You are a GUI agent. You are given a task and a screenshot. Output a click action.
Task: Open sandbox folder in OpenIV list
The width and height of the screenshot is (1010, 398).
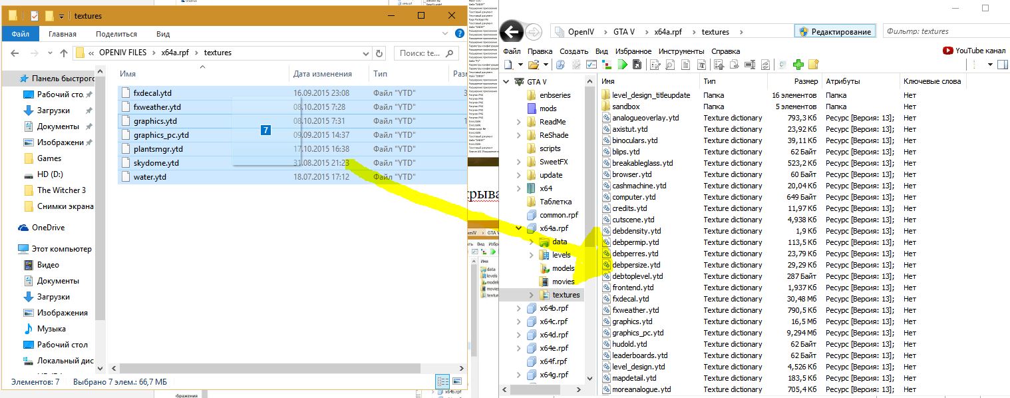(x=625, y=106)
